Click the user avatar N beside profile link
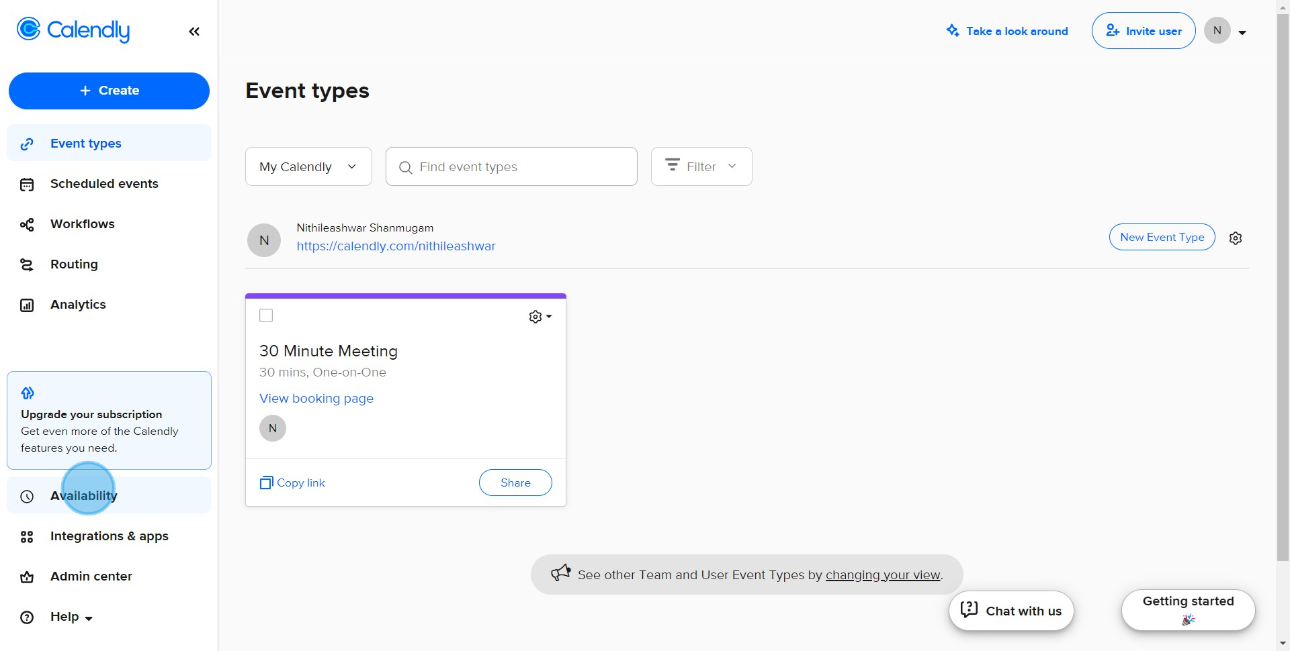The image size is (1290, 651). (264, 240)
